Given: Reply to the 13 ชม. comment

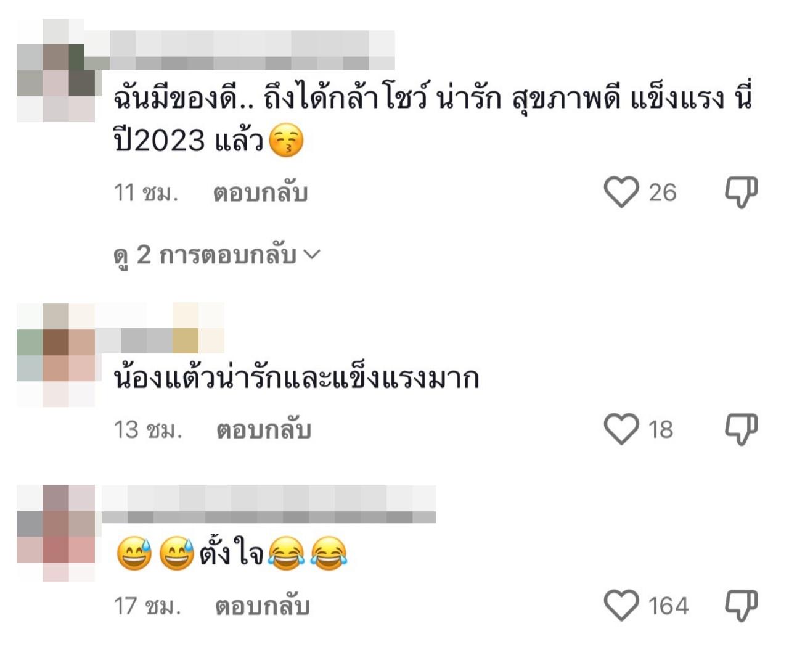Looking at the screenshot, I should pyautogui.click(x=263, y=430).
